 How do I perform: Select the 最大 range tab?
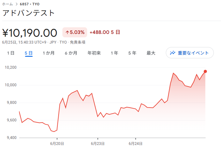[151, 53]
